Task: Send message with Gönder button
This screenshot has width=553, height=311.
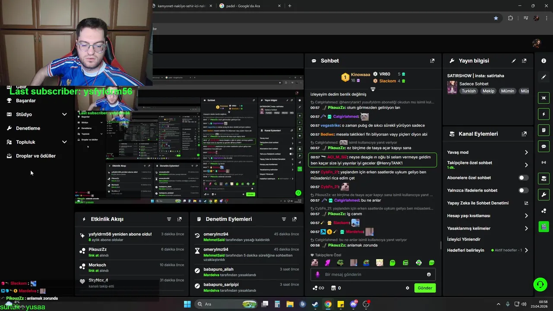Action: tap(425, 288)
